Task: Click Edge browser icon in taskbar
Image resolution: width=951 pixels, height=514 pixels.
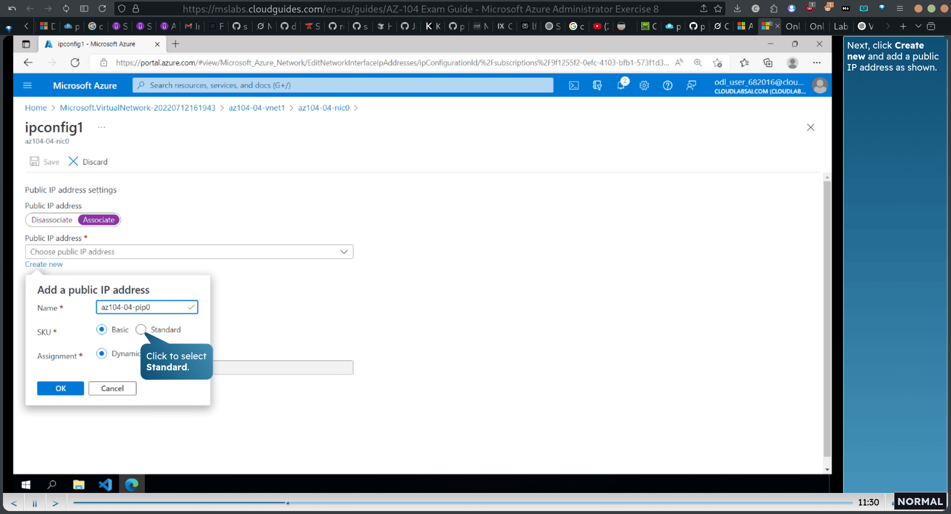Action: click(x=132, y=484)
